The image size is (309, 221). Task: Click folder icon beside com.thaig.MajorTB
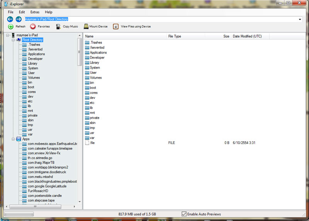click(24, 163)
